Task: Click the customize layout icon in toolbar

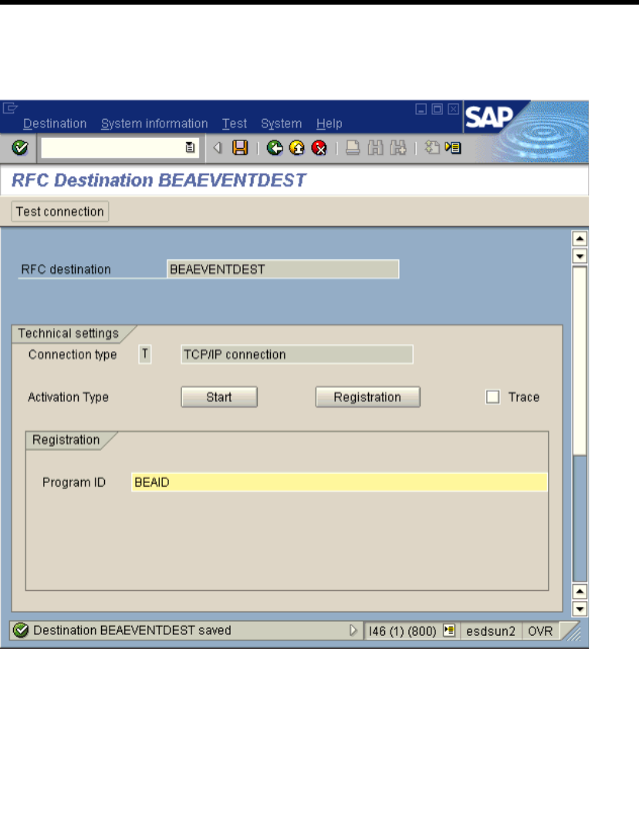Action: click(454, 148)
